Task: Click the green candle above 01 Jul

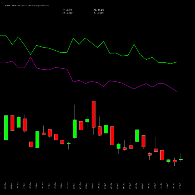Action: point(106,129)
